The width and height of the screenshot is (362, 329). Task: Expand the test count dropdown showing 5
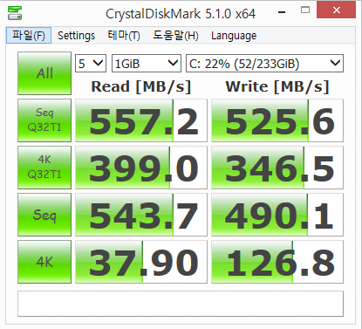coord(91,63)
